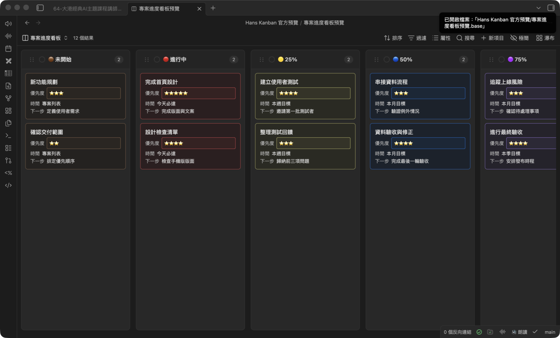Viewport: 560px width, 338px height.
Task: Click 新項目 to add new item
Action: pos(492,38)
